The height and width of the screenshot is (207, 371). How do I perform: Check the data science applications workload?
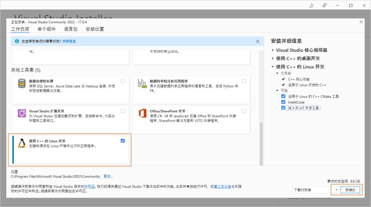(x=243, y=81)
